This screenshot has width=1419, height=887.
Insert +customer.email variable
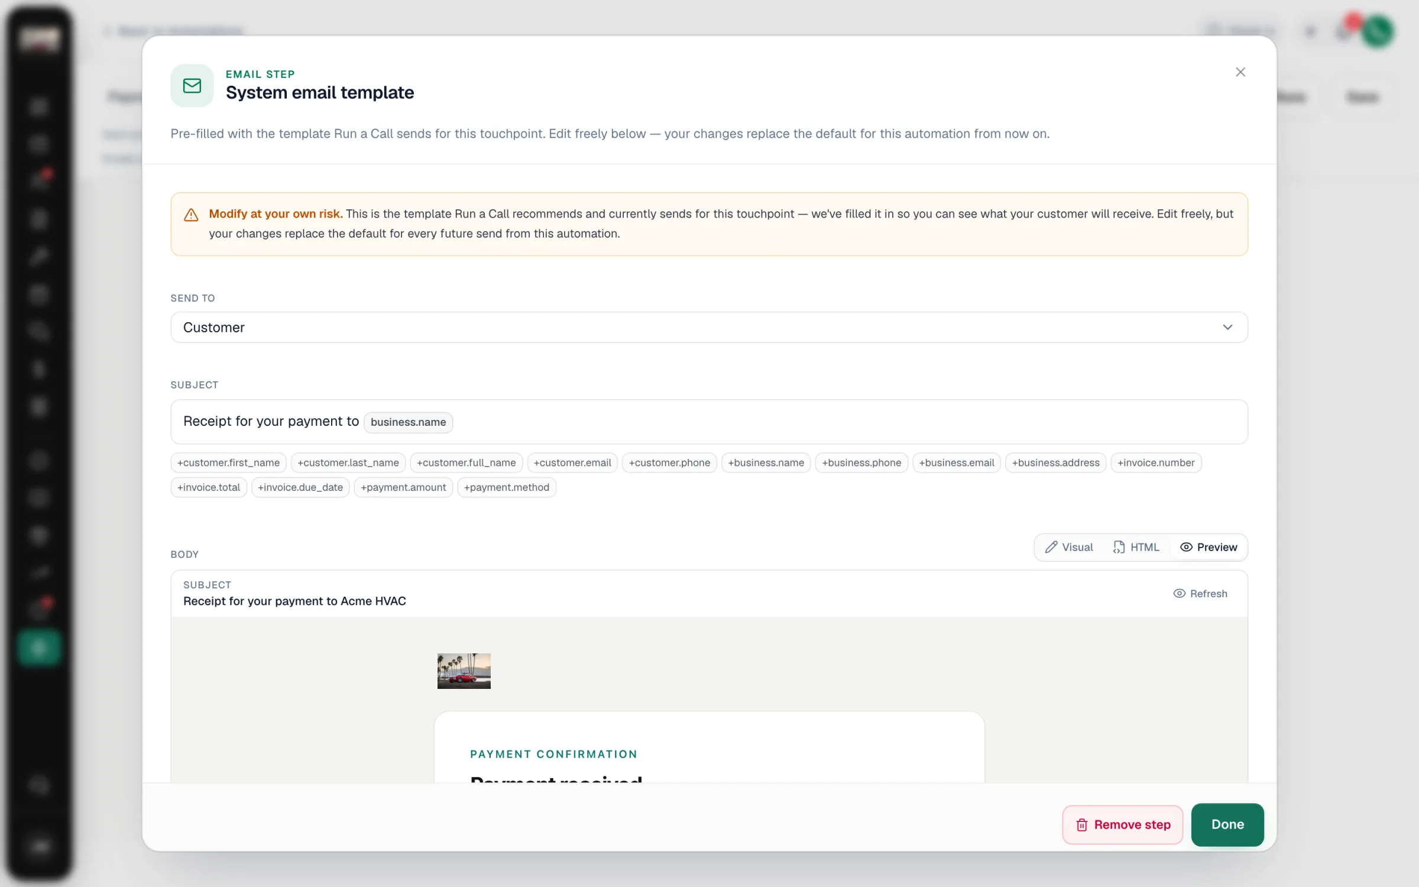click(572, 462)
